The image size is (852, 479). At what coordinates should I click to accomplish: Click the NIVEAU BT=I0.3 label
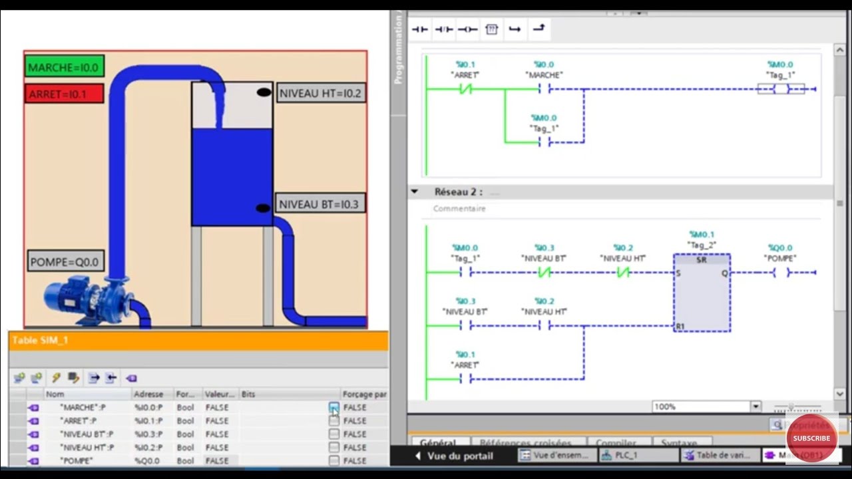point(320,204)
